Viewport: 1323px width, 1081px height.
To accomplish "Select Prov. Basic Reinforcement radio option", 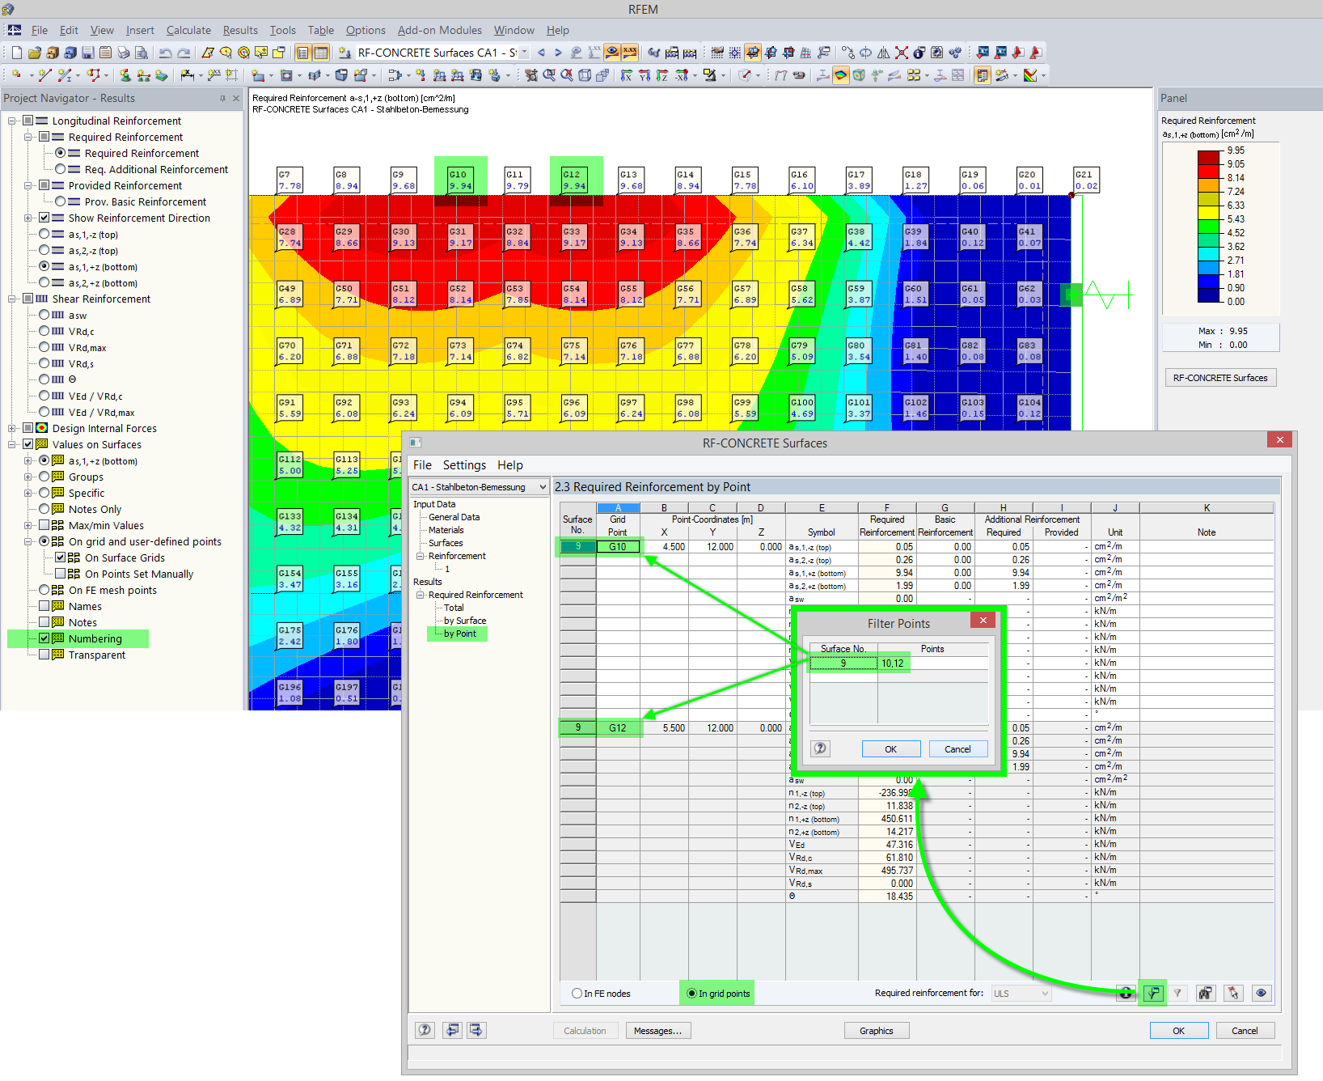I will click(x=60, y=201).
